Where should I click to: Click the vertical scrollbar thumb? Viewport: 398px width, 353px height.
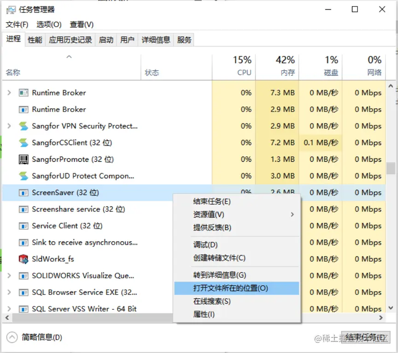point(391,168)
